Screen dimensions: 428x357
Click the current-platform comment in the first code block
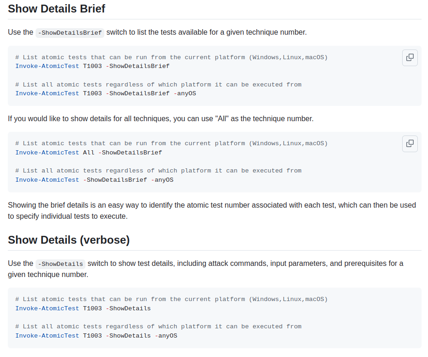click(x=171, y=57)
